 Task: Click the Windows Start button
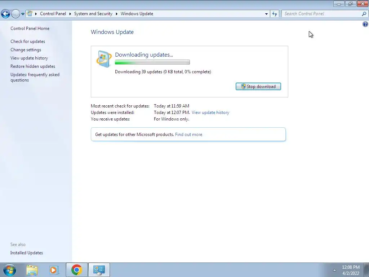[10, 270]
